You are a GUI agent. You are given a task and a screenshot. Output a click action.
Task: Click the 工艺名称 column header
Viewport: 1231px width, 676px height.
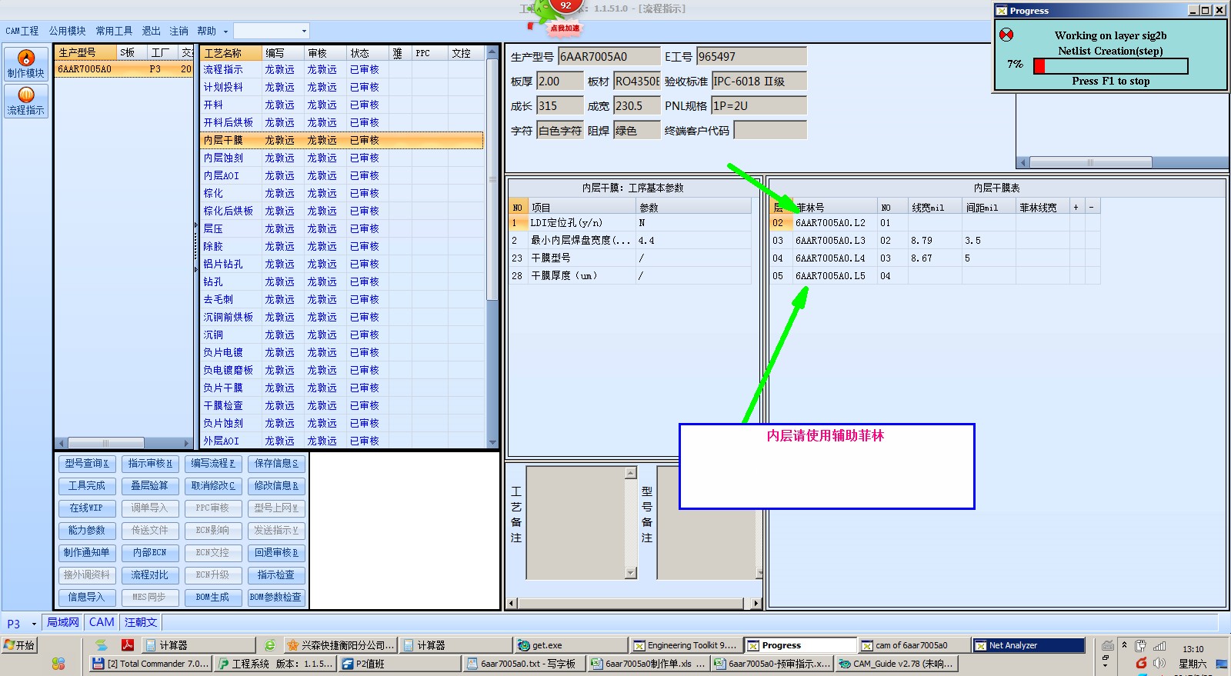tap(231, 53)
